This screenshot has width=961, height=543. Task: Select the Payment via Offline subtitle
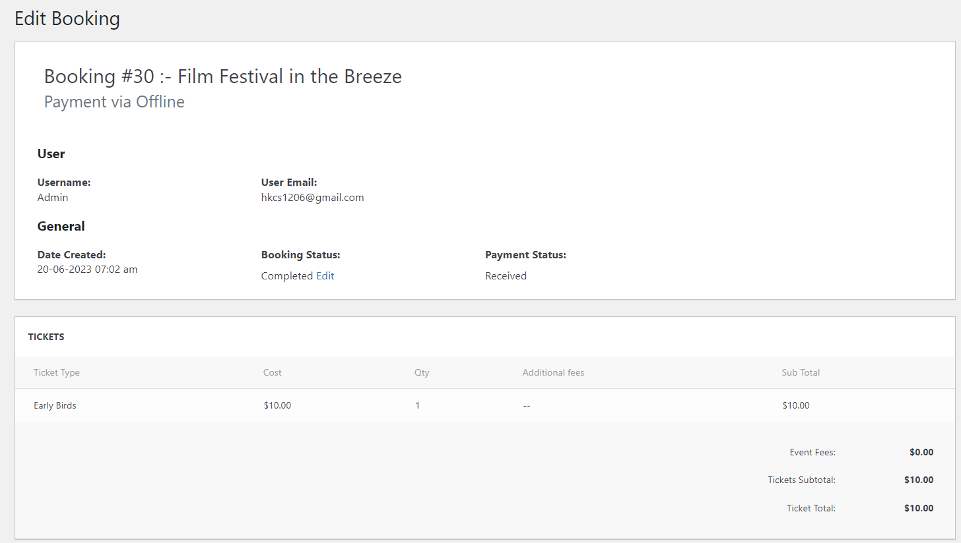tap(114, 102)
